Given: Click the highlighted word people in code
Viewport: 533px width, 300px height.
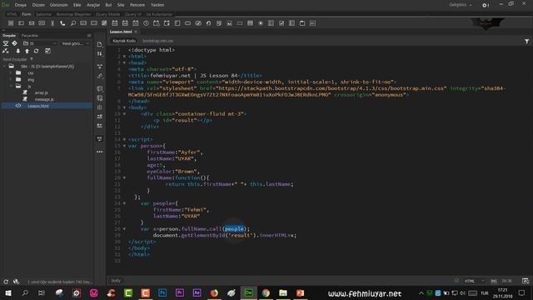Looking at the screenshot, I should coord(234,229).
